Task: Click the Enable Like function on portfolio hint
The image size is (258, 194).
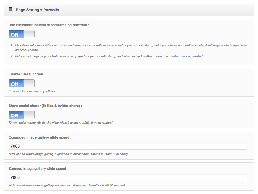Action: [32, 91]
